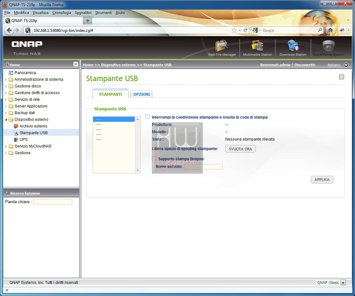
Task: Click the browser address bar
Action: pos(131,30)
